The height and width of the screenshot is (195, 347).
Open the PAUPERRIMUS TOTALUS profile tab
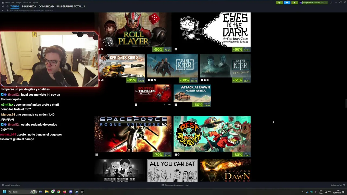pos(70,6)
